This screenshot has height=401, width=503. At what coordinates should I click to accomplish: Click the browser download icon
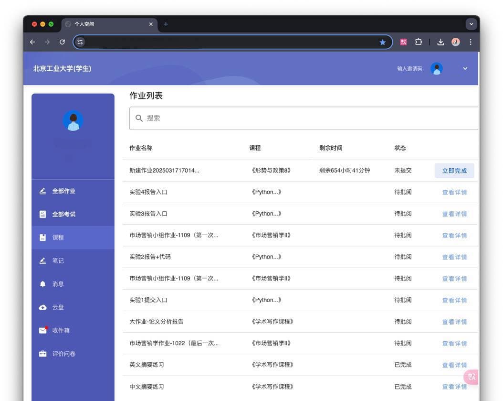point(440,42)
